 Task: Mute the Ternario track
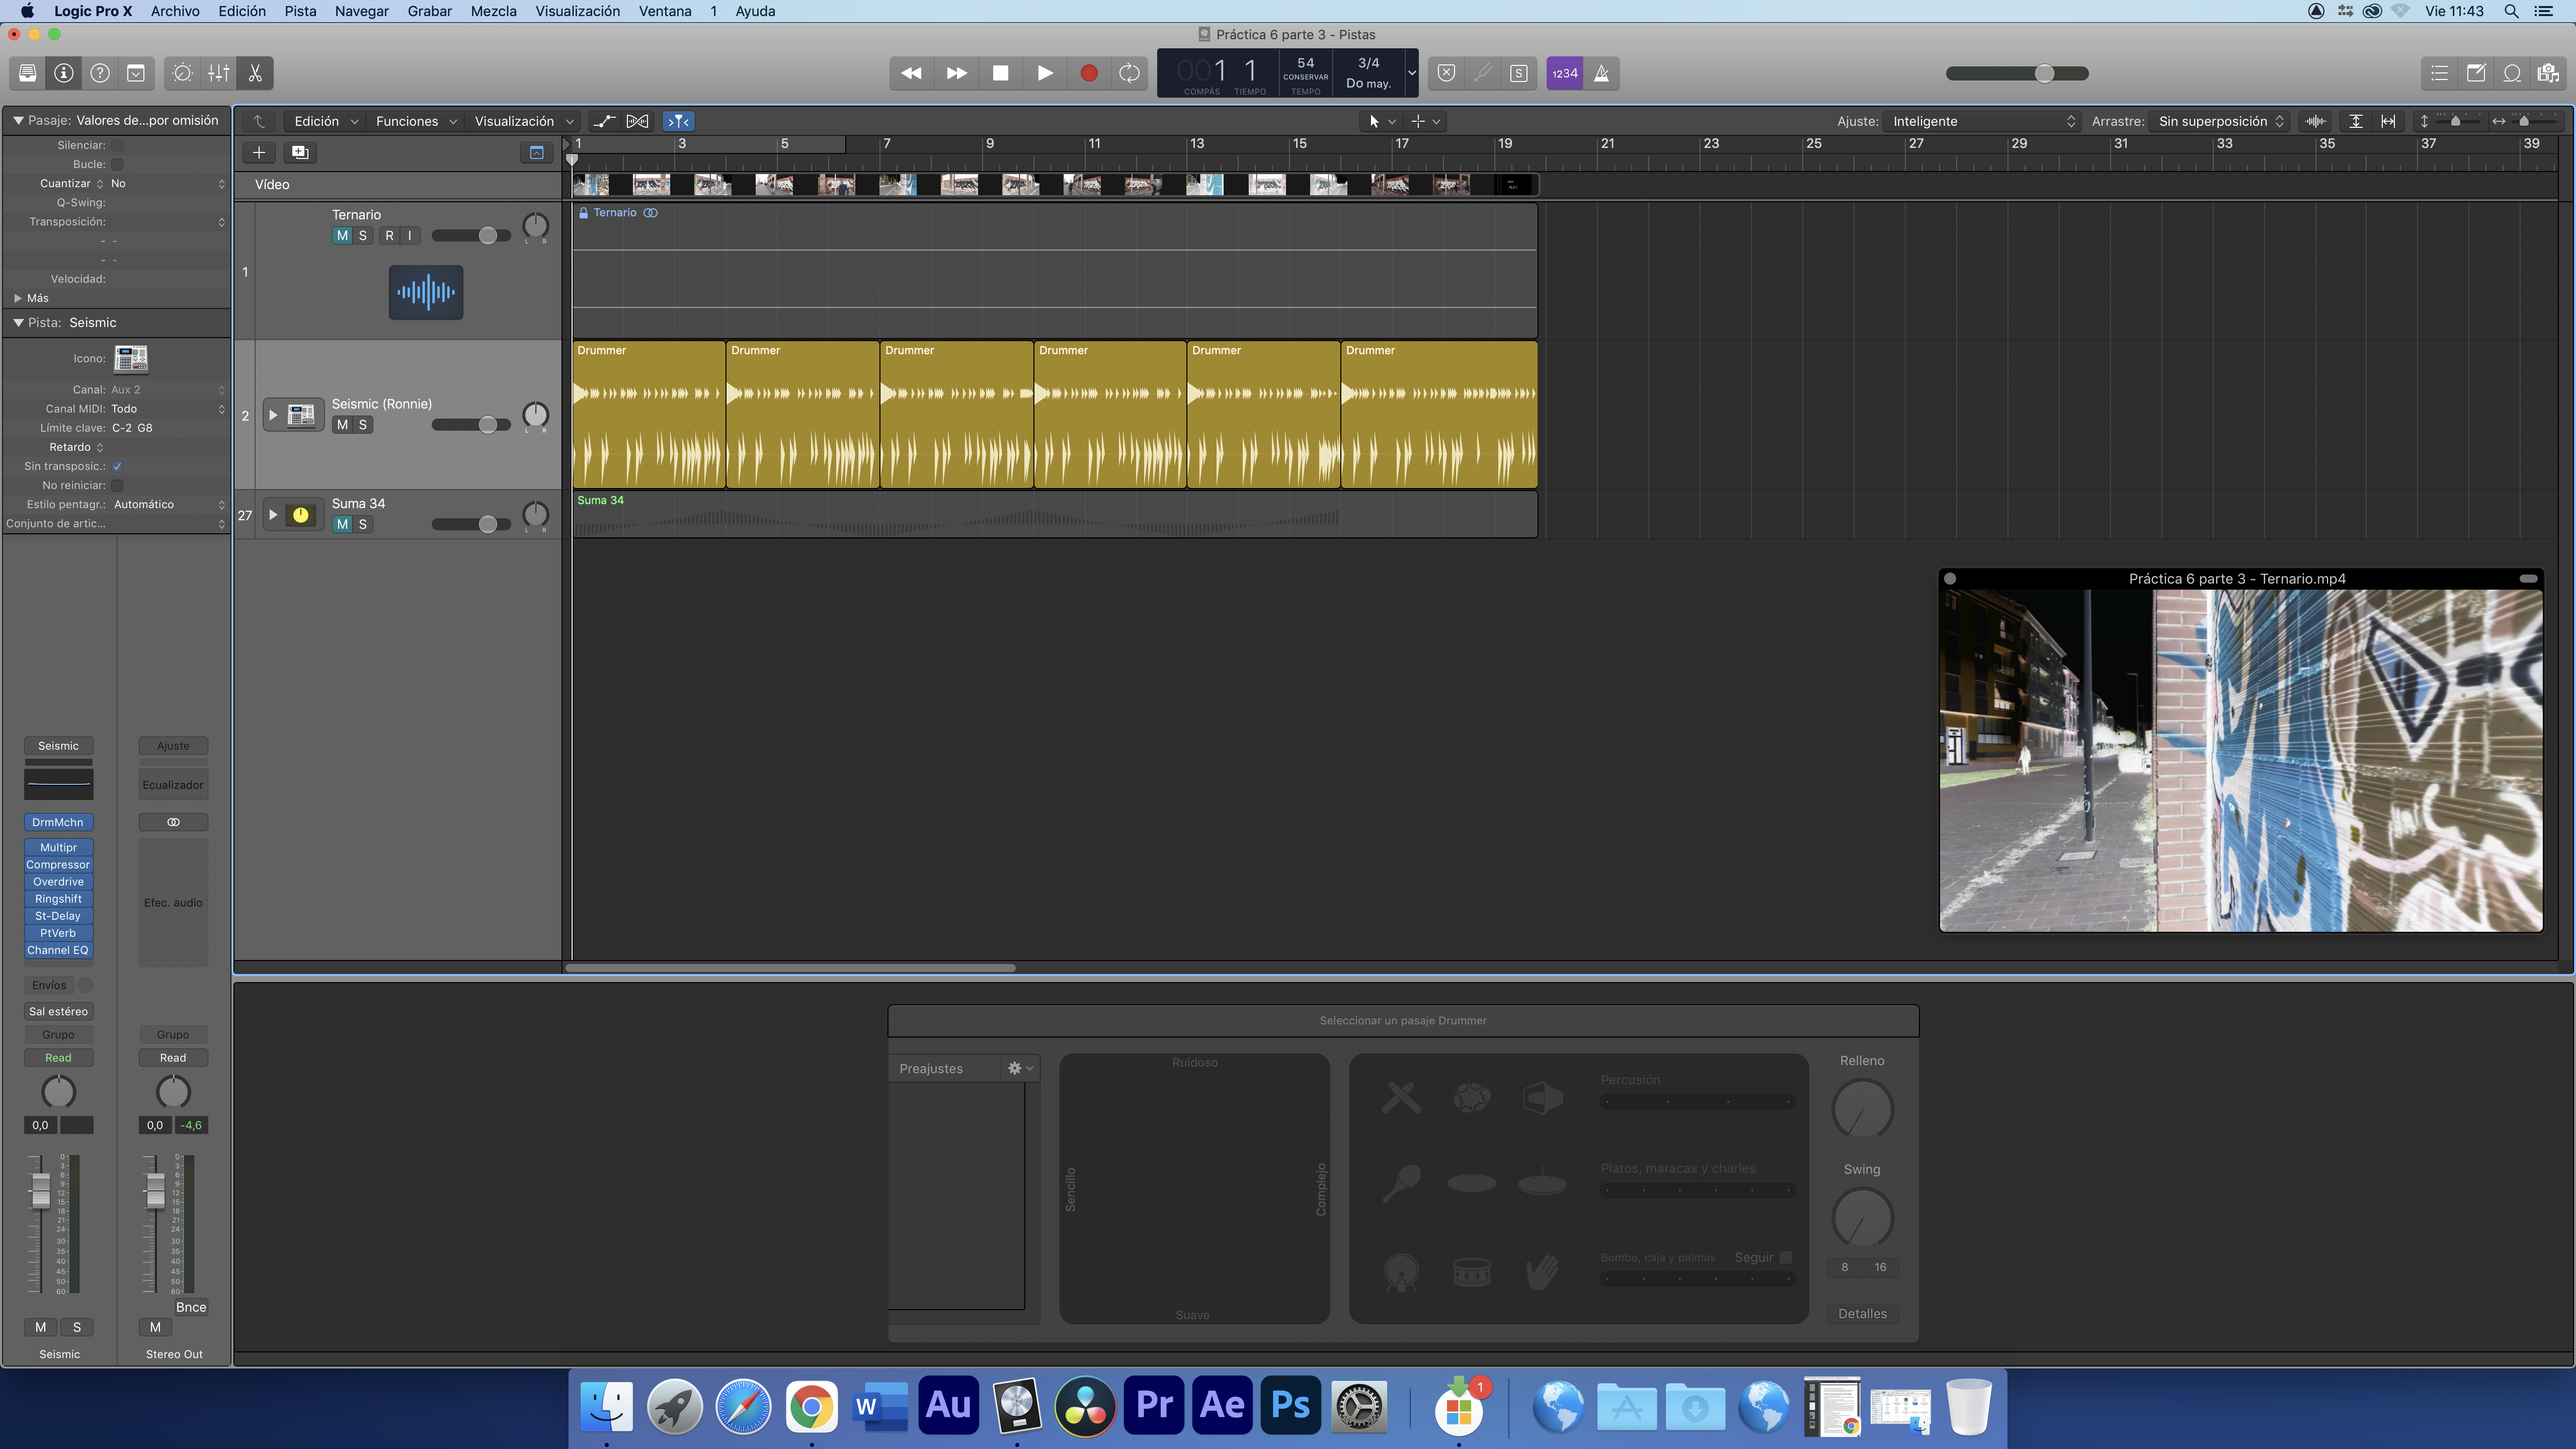(342, 236)
